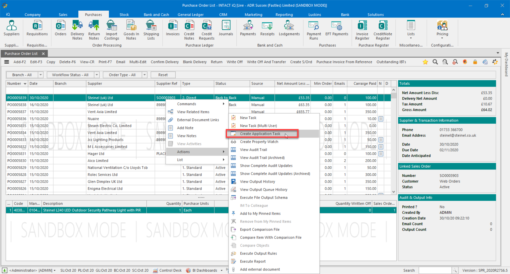Open the Pricing configuration icon

(x=442, y=29)
